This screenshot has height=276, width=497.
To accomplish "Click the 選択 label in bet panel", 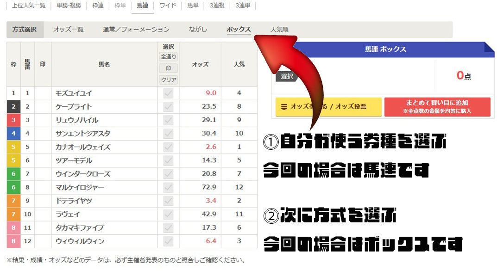I will [287, 77].
